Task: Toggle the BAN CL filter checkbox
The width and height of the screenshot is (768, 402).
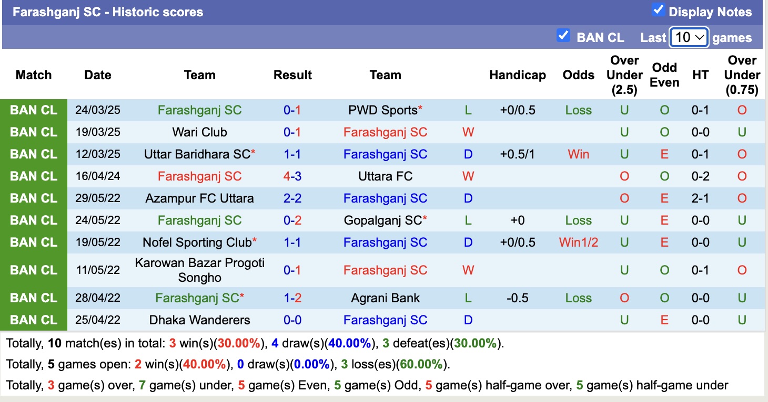Action: click(x=563, y=36)
